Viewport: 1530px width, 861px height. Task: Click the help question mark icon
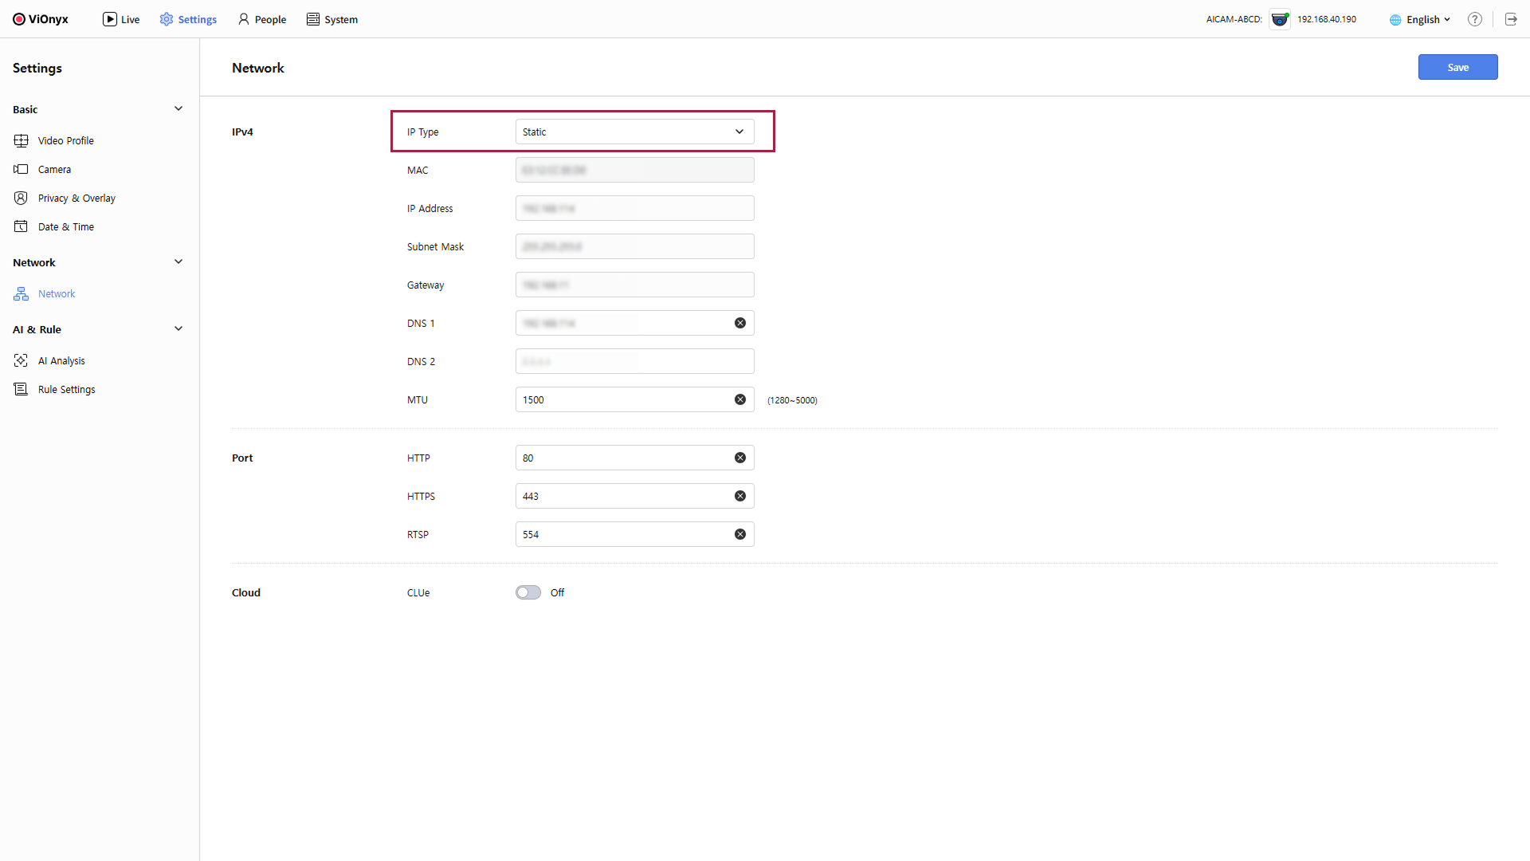(1475, 20)
